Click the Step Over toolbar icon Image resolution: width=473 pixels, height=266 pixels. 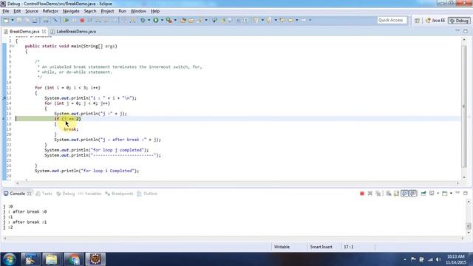pos(106,20)
